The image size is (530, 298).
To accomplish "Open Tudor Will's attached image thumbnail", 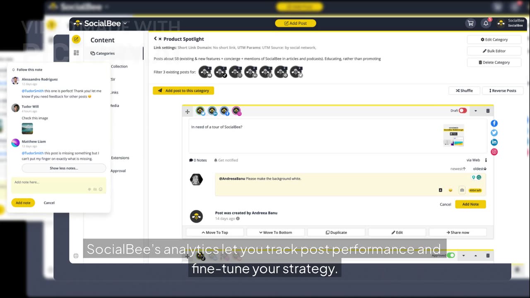I will tap(27, 128).
